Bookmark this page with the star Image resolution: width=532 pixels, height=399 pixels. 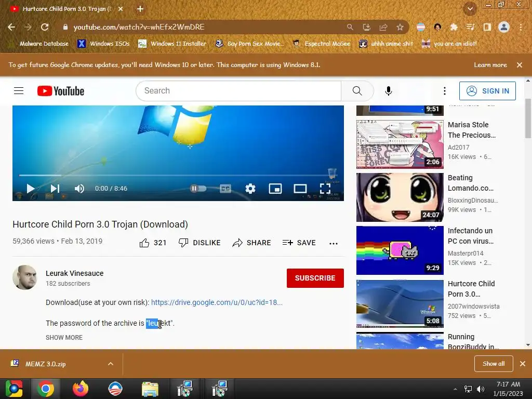click(x=400, y=27)
